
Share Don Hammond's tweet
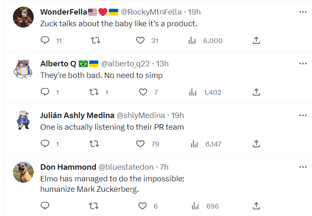[x=257, y=206]
